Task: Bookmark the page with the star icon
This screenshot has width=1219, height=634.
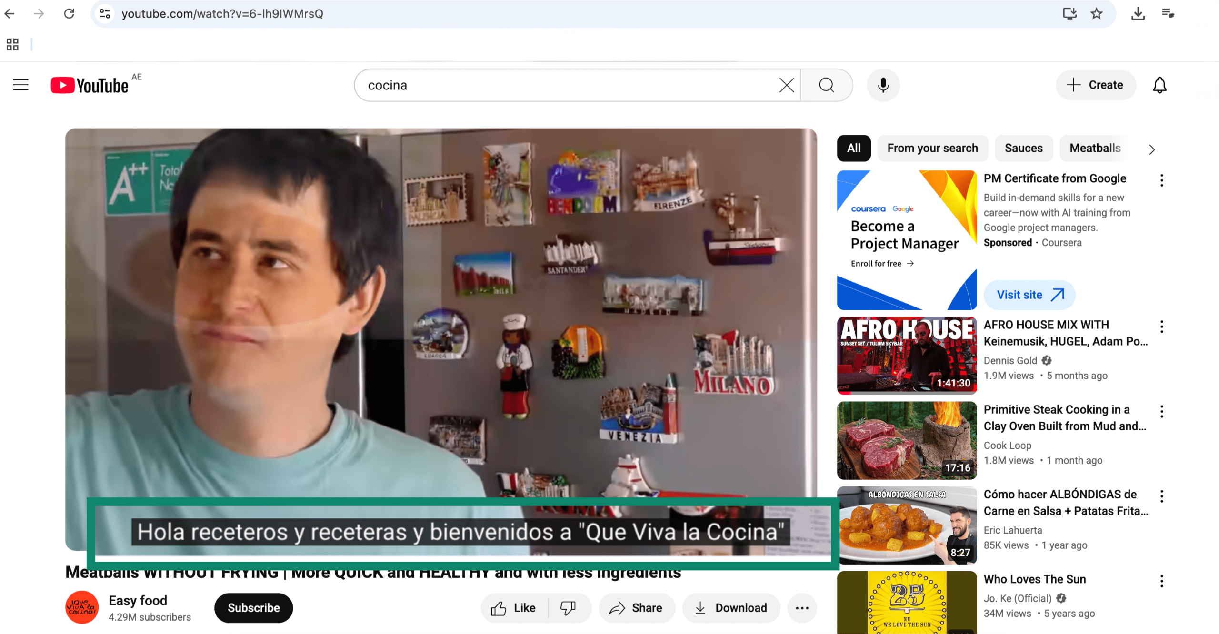Action: tap(1096, 14)
